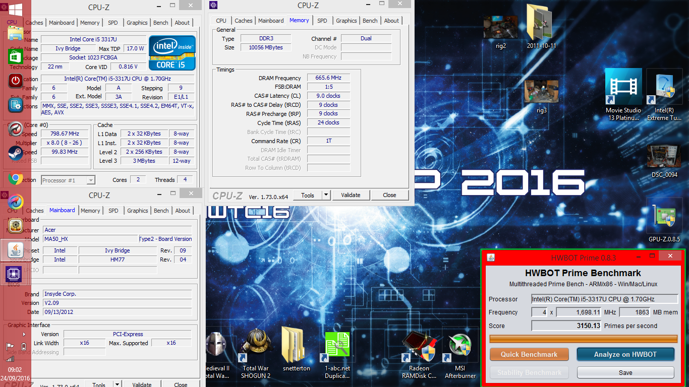The image size is (689, 387).
Task: Switch to the Bench tab in the Memory CPU-Z window
Action: (370, 21)
